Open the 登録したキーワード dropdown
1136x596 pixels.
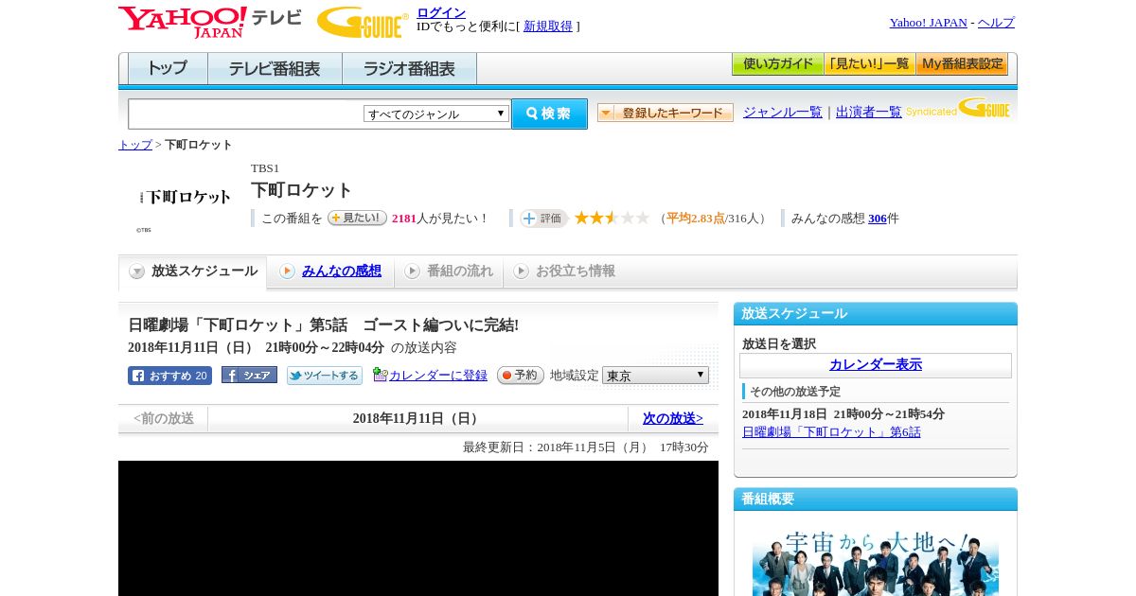coord(666,113)
